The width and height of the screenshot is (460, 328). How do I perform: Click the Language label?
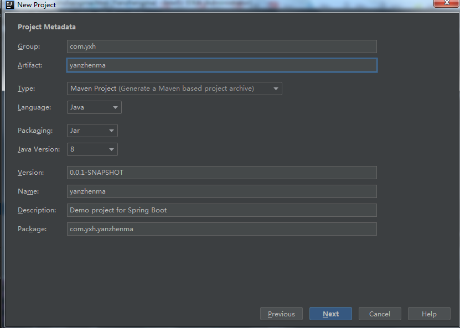tap(34, 107)
